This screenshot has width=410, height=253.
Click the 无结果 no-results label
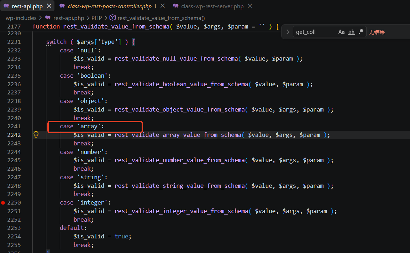377,32
